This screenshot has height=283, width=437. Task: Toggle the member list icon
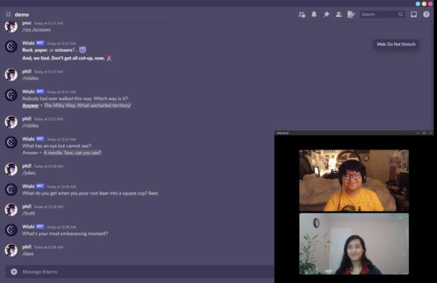tap(339, 14)
